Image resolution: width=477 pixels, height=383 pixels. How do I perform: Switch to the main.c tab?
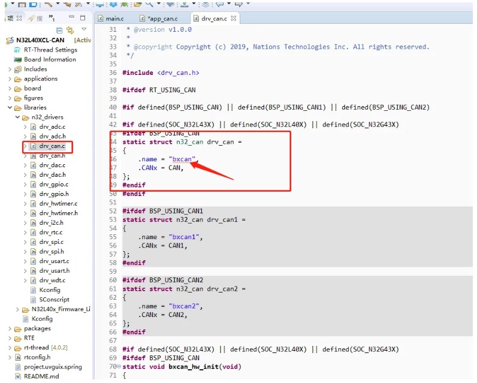113,19
